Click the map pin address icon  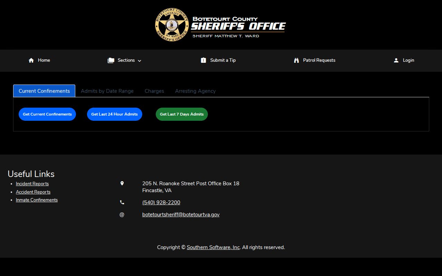[122, 184]
